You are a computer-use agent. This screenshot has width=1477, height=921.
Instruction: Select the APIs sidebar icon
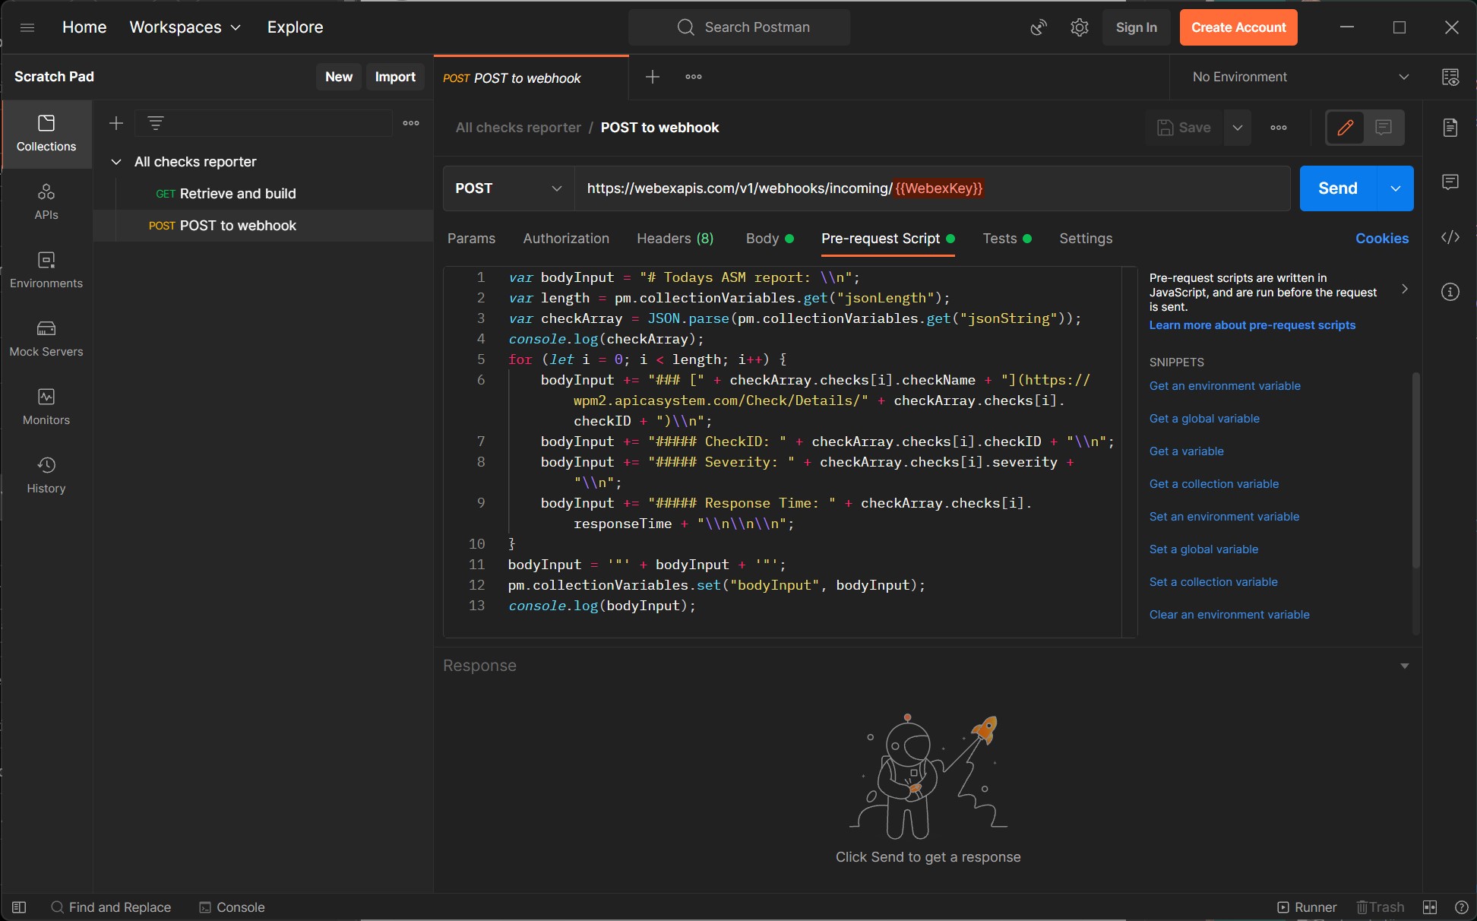coord(46,201)
